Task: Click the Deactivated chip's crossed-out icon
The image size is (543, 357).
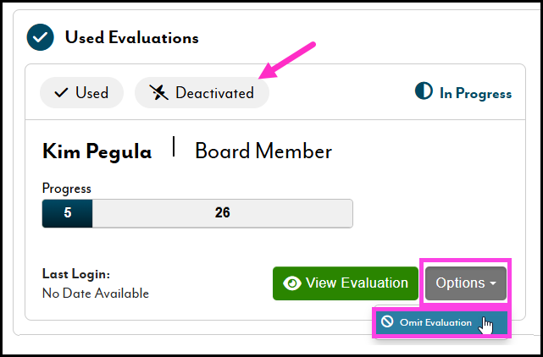Action: coord(158,93)
